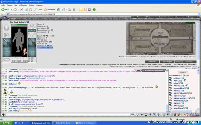Click the smiley face icon in chat toolbar
This screenshot has height=125, width=201.
(164, 114)
